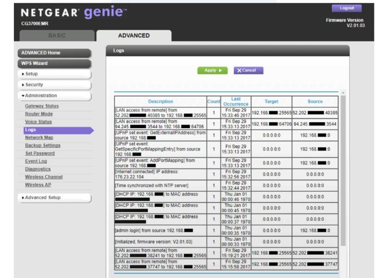
Task: Open ADVANCED Home page
Action: tap(54, 53)
